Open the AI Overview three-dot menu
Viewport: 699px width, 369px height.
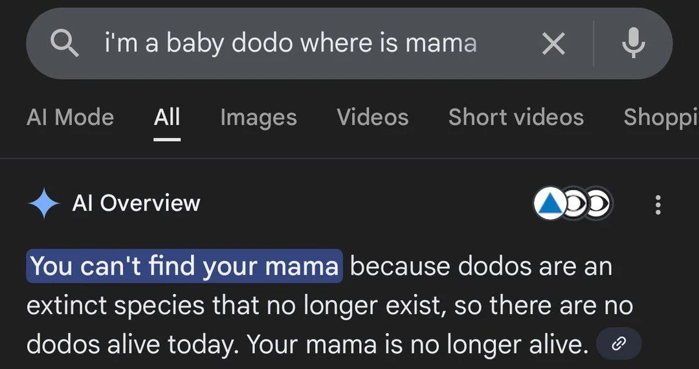point(658,204)
